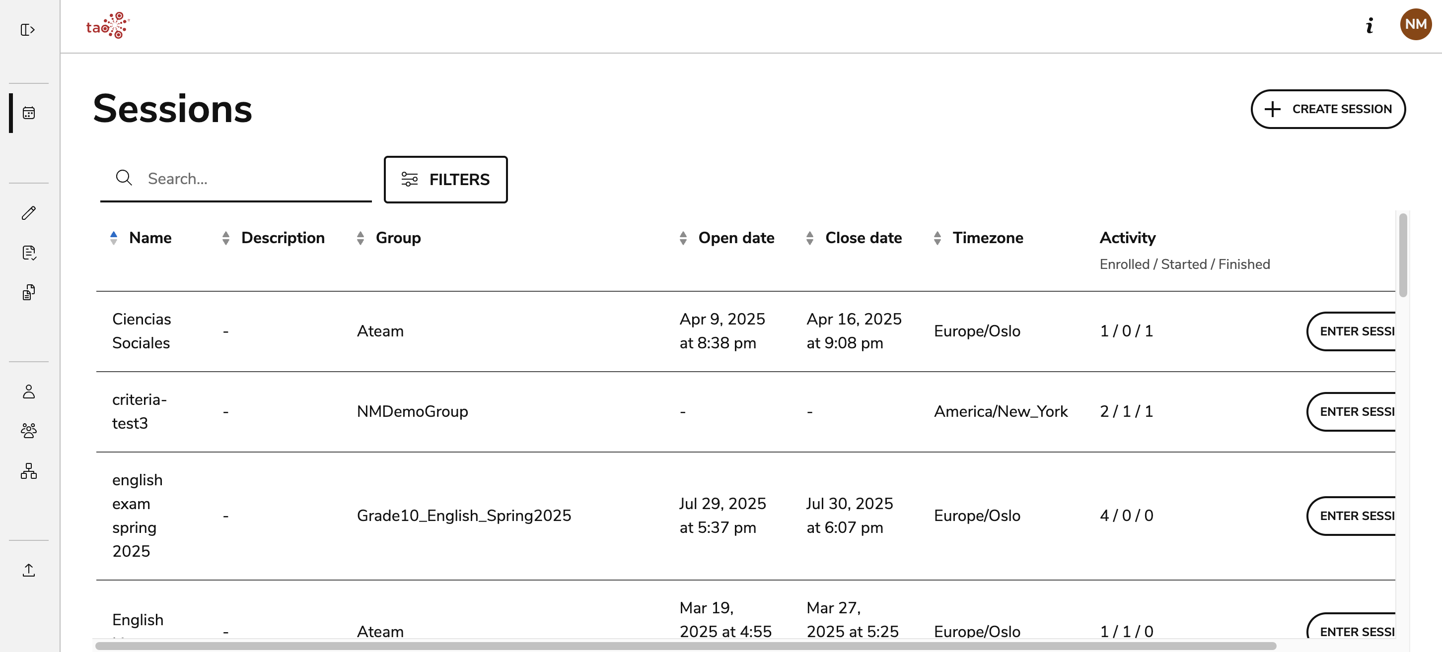This screenshot has width=1442, height=652.
Task: Open the single user sidebar icon
Action: (29, 391)
